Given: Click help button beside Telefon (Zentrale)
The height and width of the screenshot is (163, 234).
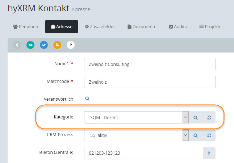Looking at the screenshot, I should point(209,153).
